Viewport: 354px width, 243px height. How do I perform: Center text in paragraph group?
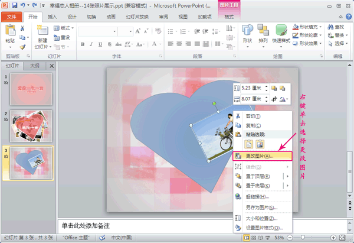pyautogui.click(x=179, y=44)
